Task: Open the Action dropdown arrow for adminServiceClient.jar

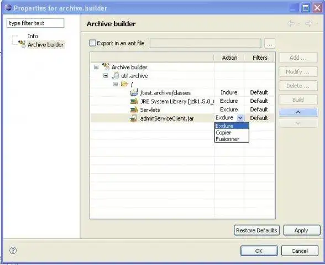Action: (240, 118)
